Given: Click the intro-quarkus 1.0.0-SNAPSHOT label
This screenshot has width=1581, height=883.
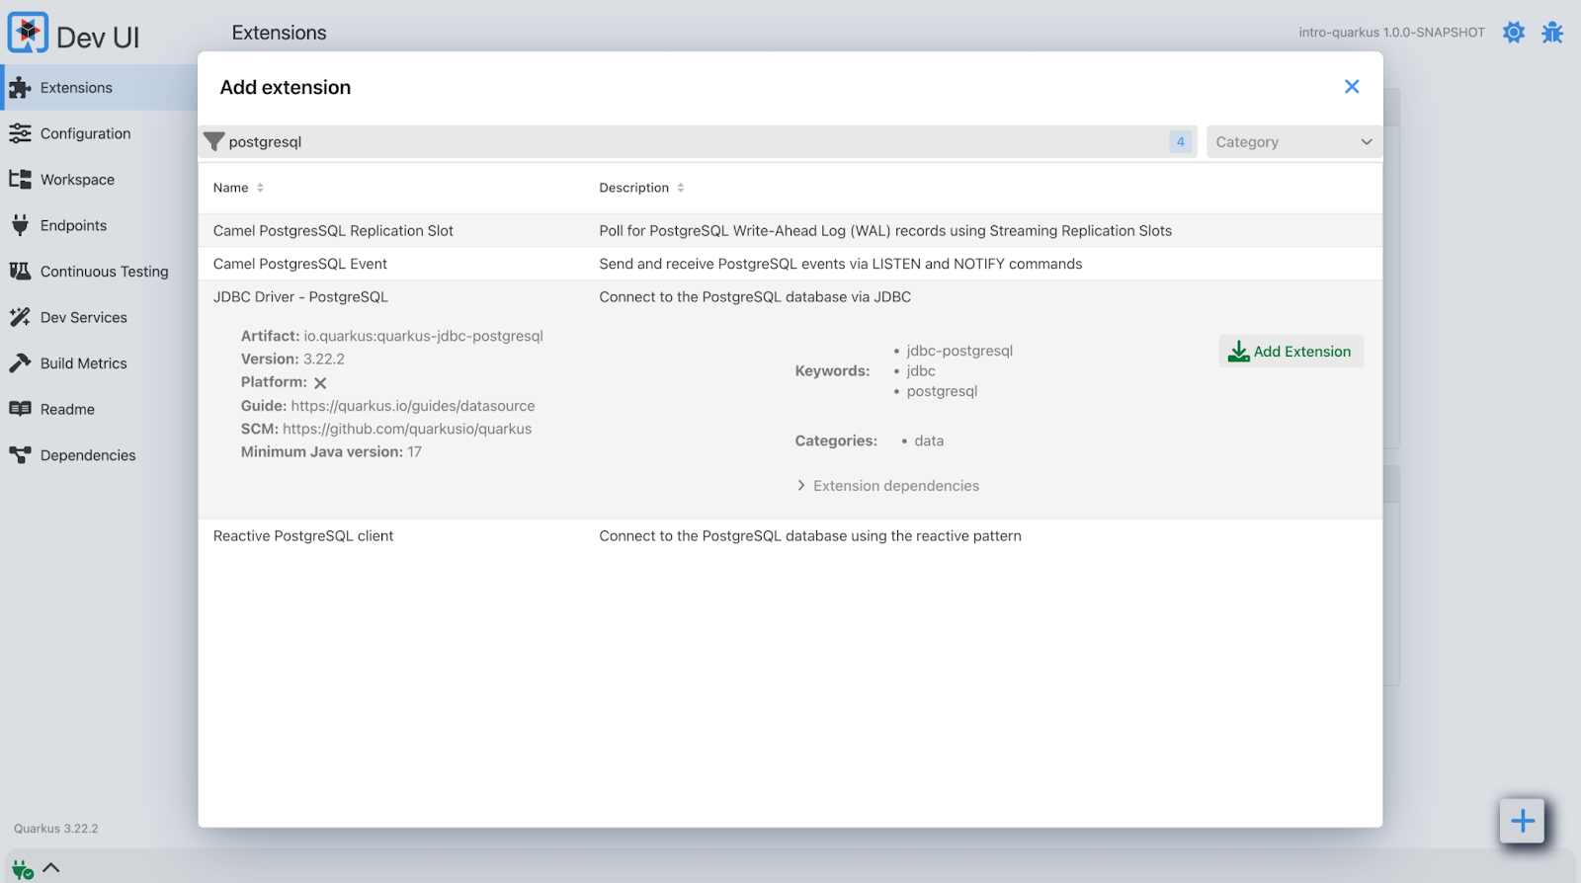Looking at the screenshot, I should 1391,33.
